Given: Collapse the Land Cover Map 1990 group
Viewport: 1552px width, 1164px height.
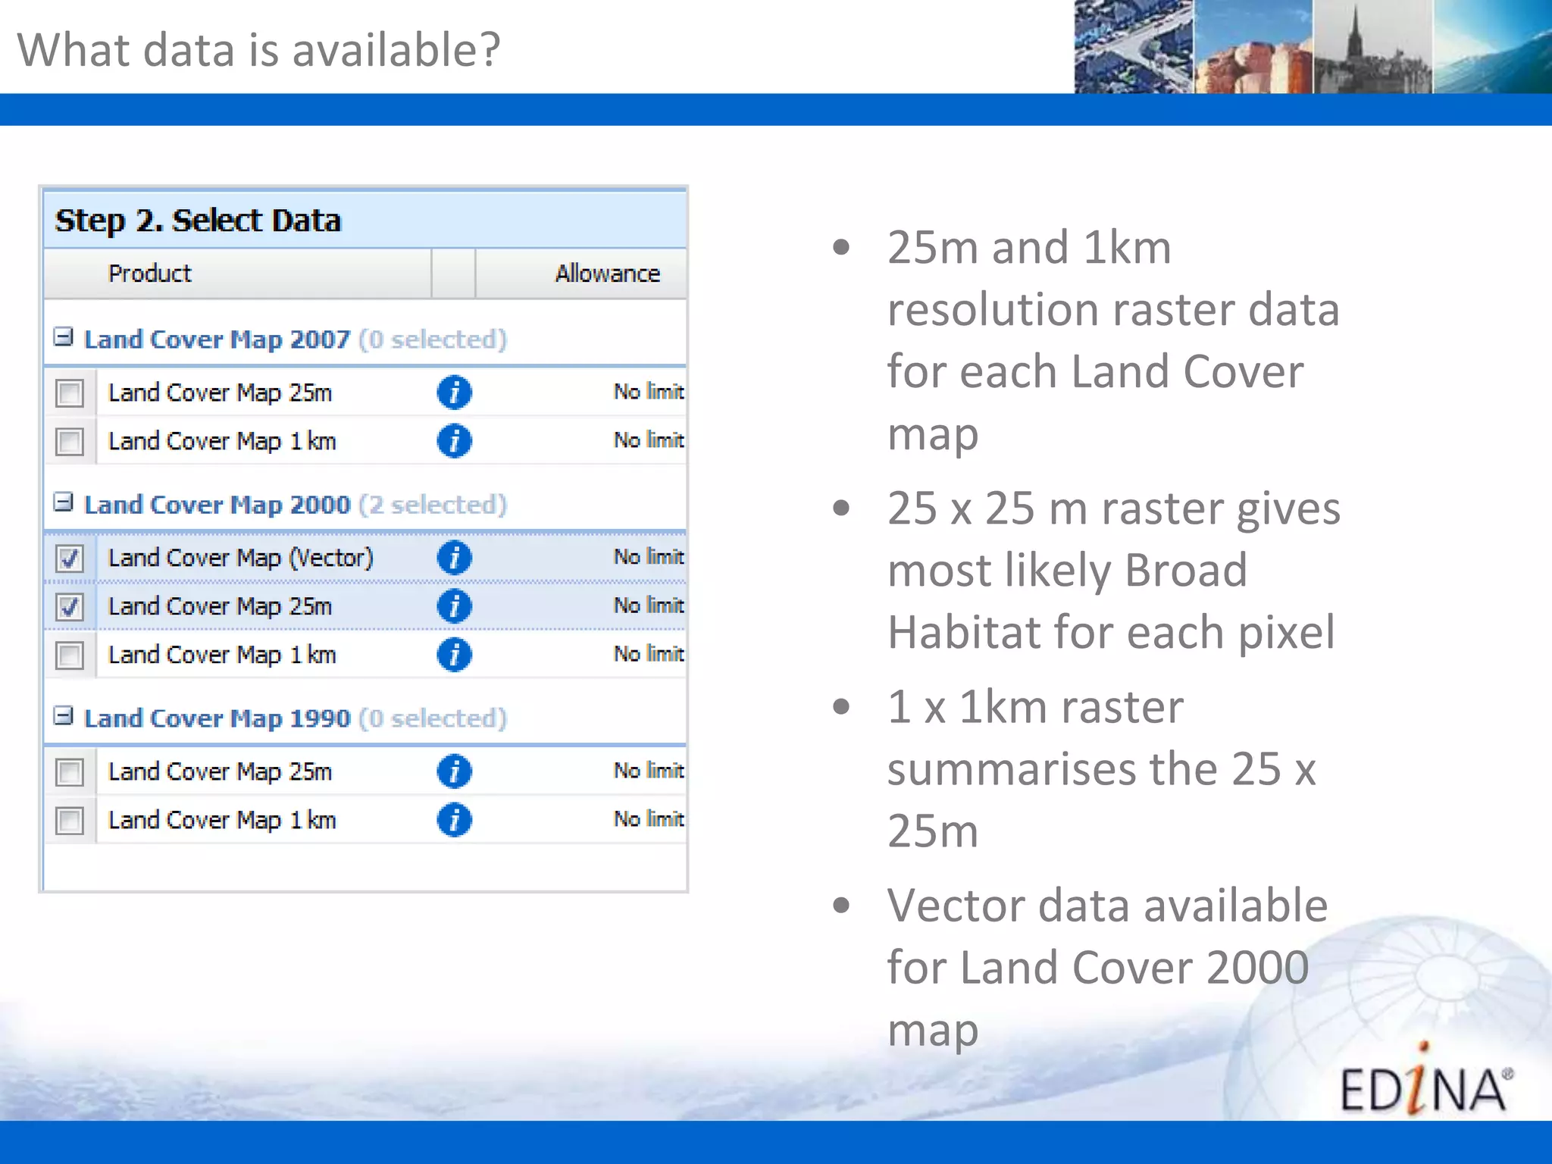Looking at the screenshot, I should click(64, 715).
